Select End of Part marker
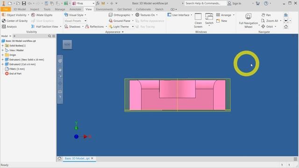This screenshot has height=168, width=299. click(15, 74)
